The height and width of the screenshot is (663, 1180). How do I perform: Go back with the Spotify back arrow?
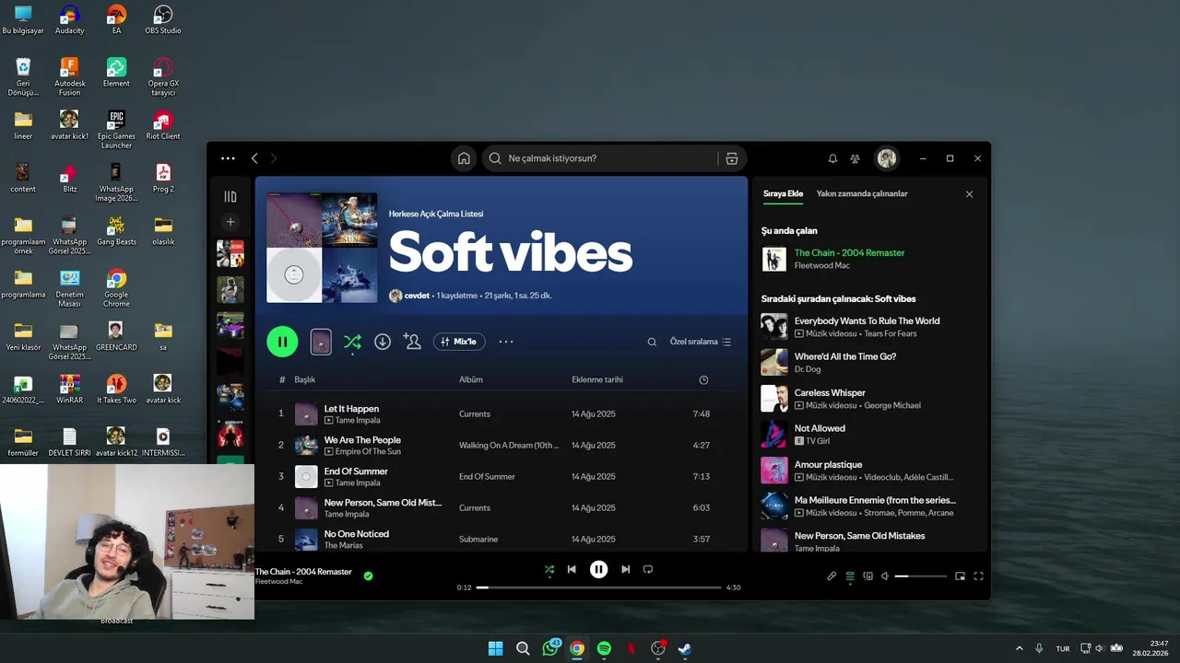coord(255,158)
